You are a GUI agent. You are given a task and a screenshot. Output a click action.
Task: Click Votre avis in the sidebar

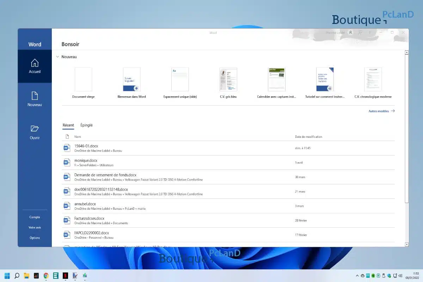point(35,227)
